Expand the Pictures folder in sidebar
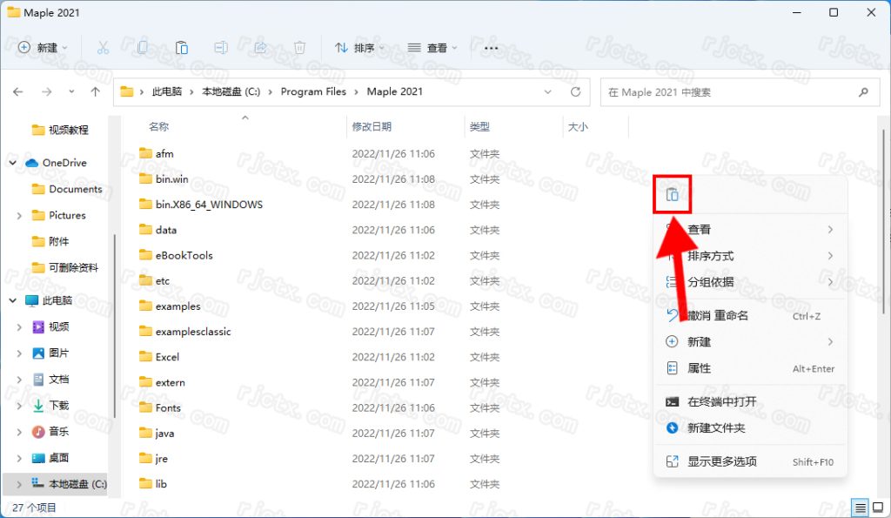 click(x=20, y=215)
